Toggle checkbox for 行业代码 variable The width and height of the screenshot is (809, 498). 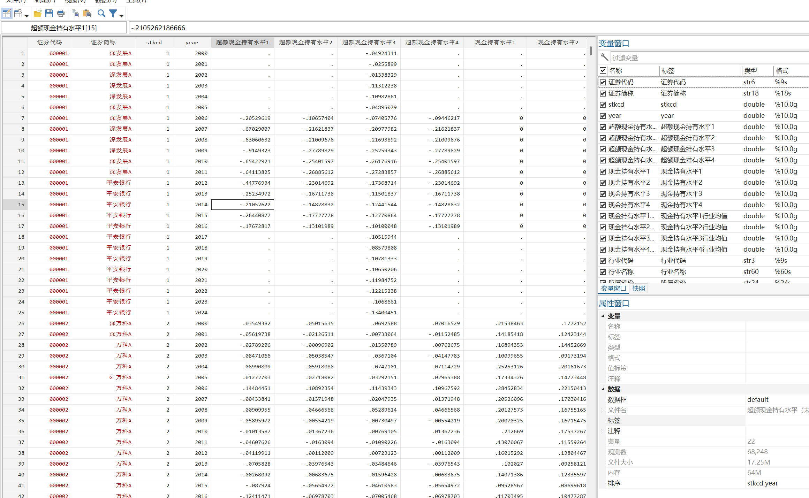click(603, 261)
